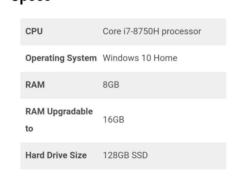
Task: Click the word "Core" in CPU value
Action: click(111, 32)
